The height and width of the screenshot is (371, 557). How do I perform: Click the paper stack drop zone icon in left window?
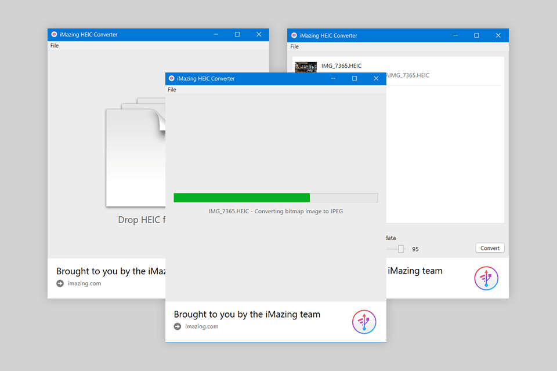point(136,152)
